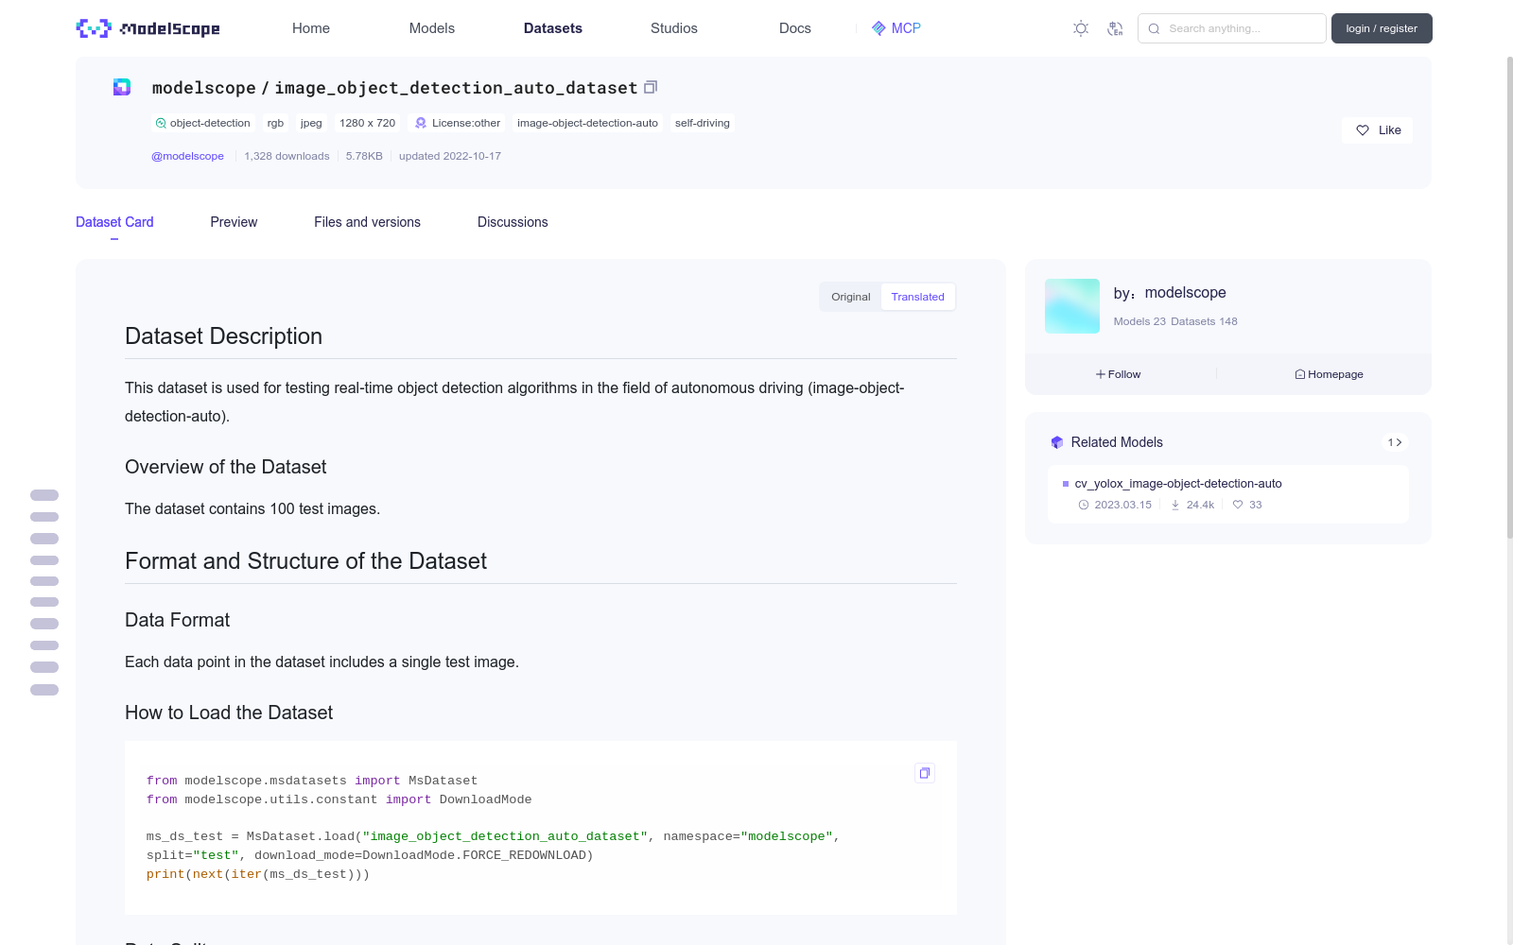
Task: Toggle the light/dark theme sun icon
Action: [x=1081, y=28]
